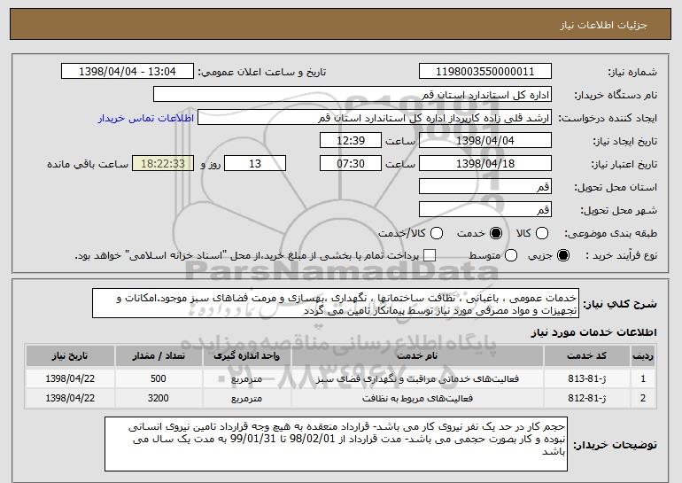Click the need number field 1198003550000011
682x483 pixels.
[485, 72]
